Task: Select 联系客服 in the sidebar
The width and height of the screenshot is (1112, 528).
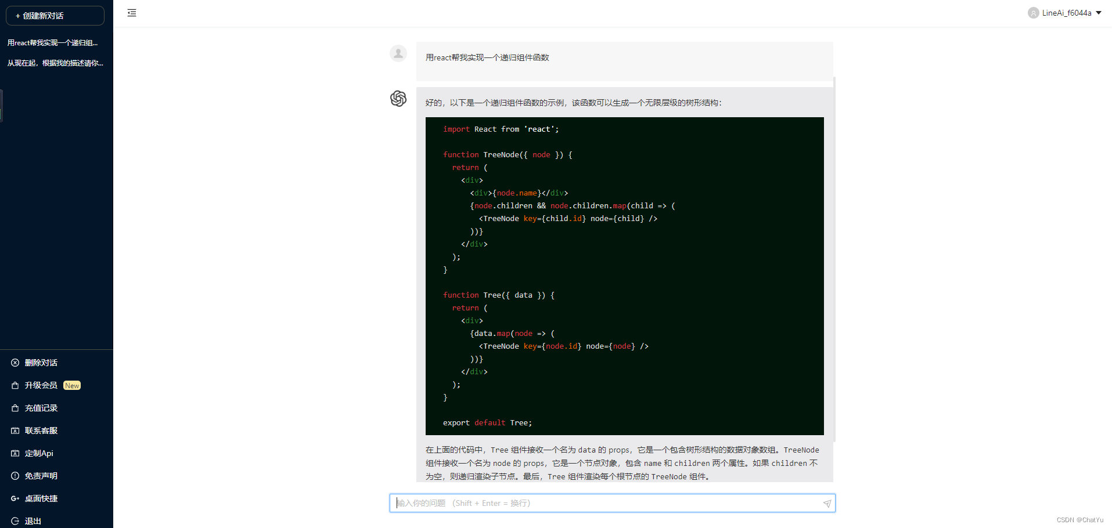Action: pyautogui.click(x=41, y=431)
